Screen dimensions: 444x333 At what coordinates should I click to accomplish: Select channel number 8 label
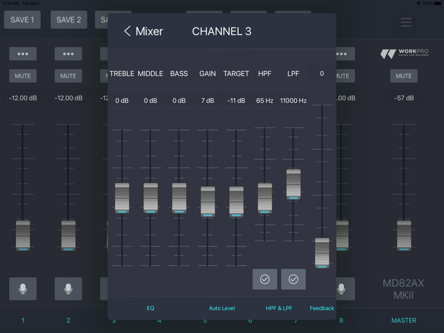[341, 320]
